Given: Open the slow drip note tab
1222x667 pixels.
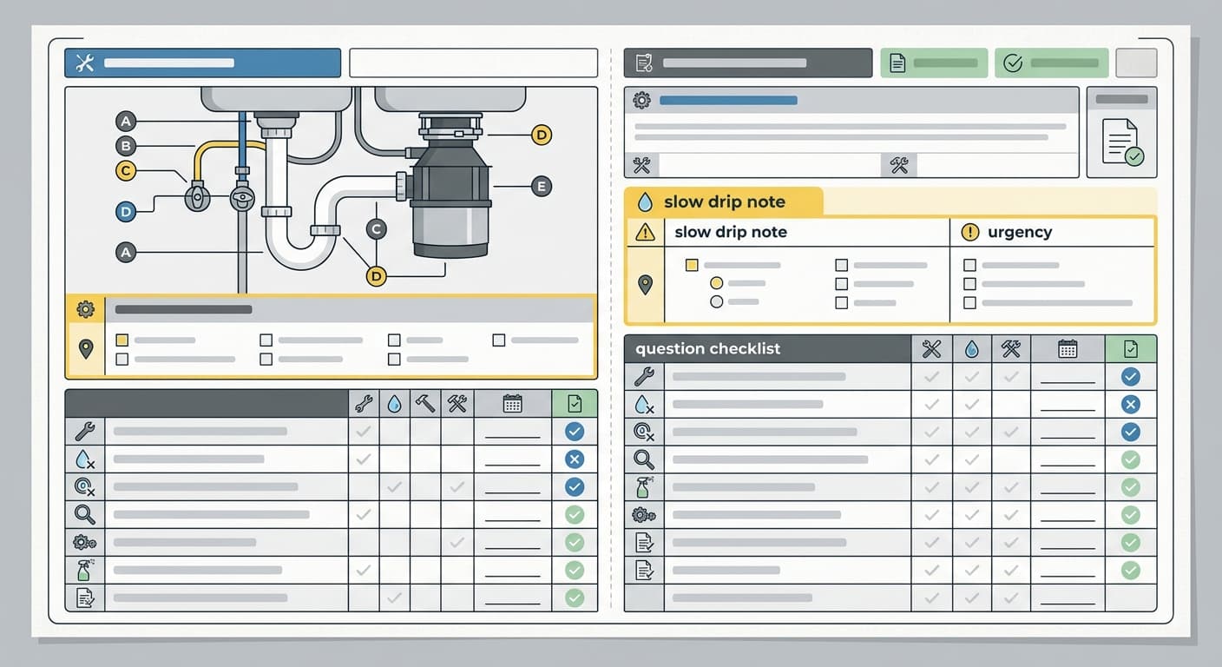Looking at the screenshot, I should coord(724,201).
